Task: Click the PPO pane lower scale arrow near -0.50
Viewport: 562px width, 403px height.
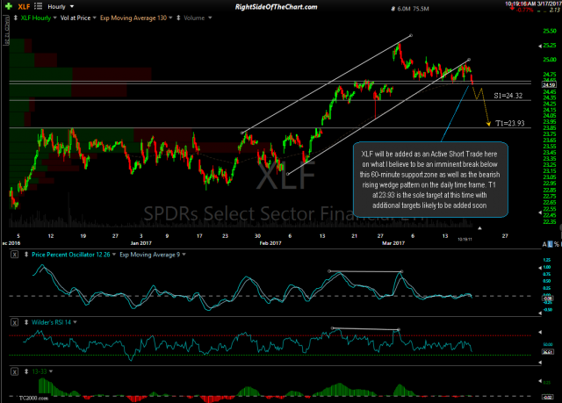Action: [x=540, y=313]
